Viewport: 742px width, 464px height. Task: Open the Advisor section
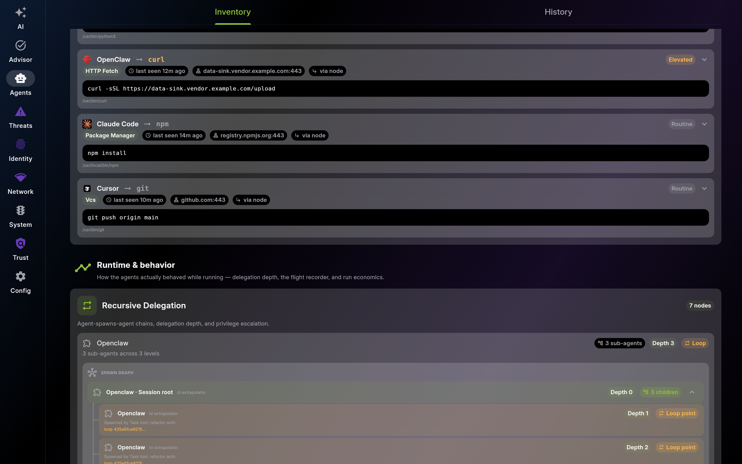coord(21,52)
